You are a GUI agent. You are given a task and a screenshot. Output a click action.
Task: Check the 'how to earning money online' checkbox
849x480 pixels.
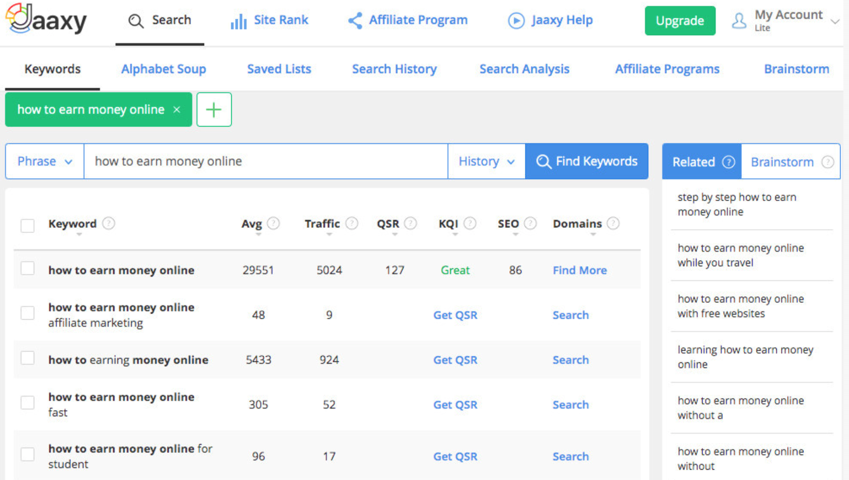28,358
